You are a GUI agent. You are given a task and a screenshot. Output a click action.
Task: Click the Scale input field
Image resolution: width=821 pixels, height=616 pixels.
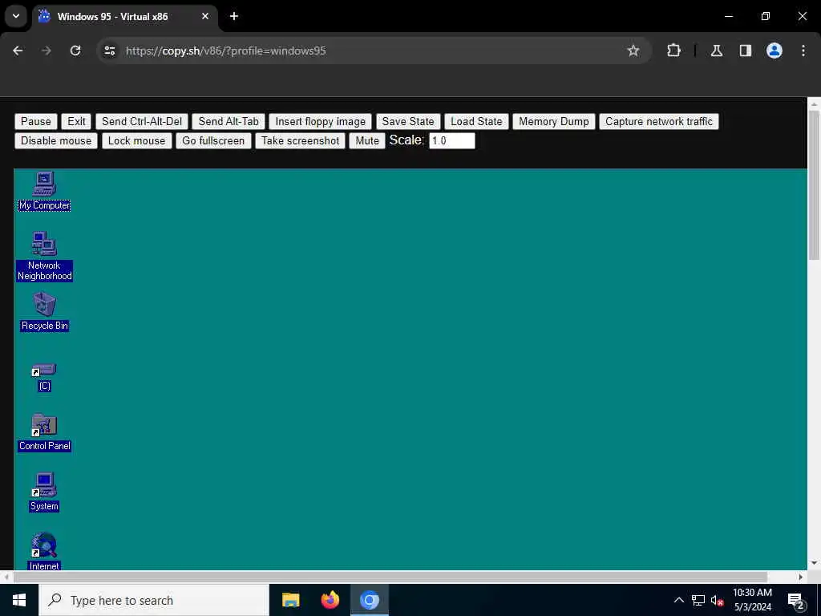point(452,141)
